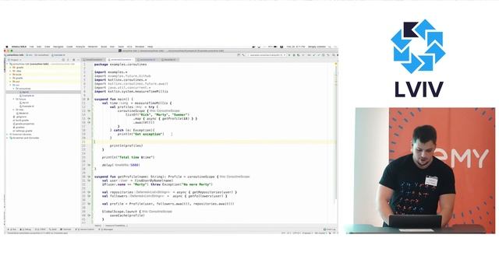Click the "Got exception" string literal
Viewport: 499px width, 280px height.
tap(149, 134)
